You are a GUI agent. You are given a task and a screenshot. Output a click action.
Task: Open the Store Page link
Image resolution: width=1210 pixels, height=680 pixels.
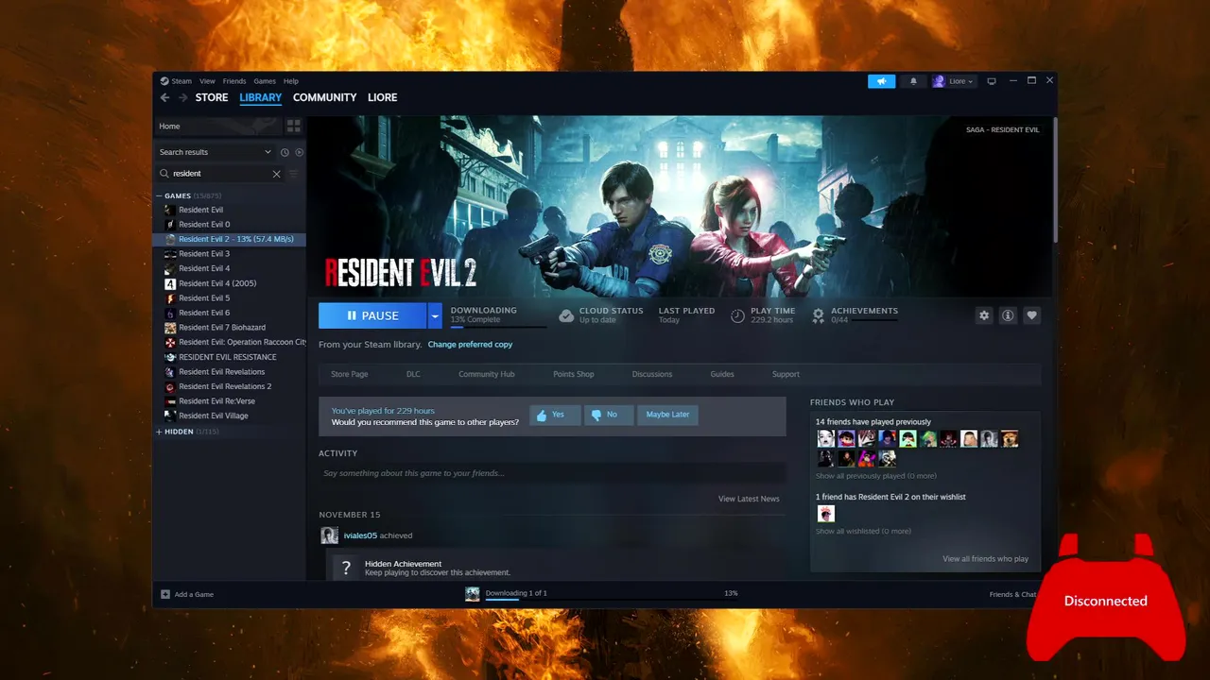(x=349, y=374)
